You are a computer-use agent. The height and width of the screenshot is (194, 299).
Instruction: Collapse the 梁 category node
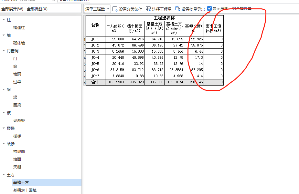(x=4, y=89)
